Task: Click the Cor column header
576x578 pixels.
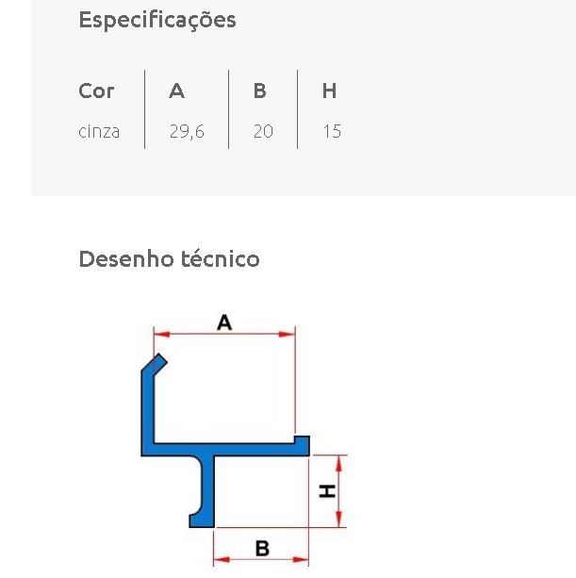Action: 96,91
